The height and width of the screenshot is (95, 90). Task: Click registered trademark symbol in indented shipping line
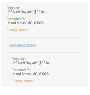point(37,62)
